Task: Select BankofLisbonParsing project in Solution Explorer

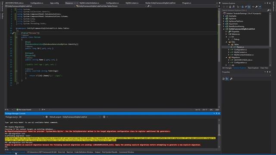Action: tap(236, 26)
